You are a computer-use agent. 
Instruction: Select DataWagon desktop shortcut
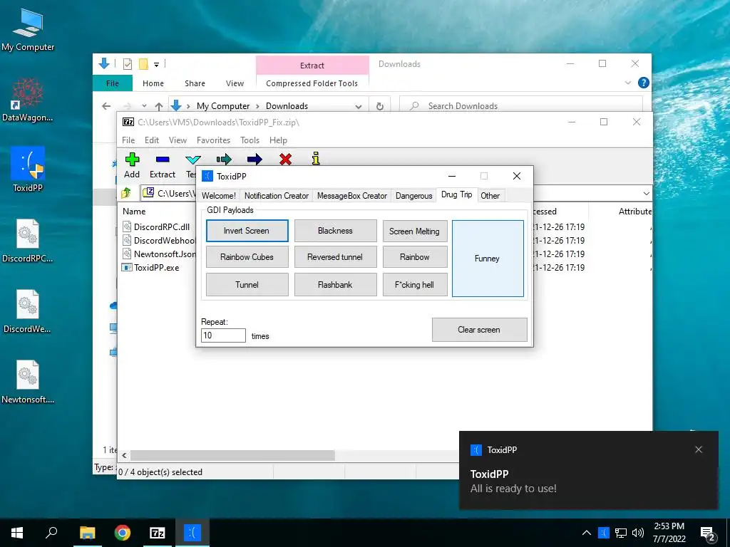point(28,100)
